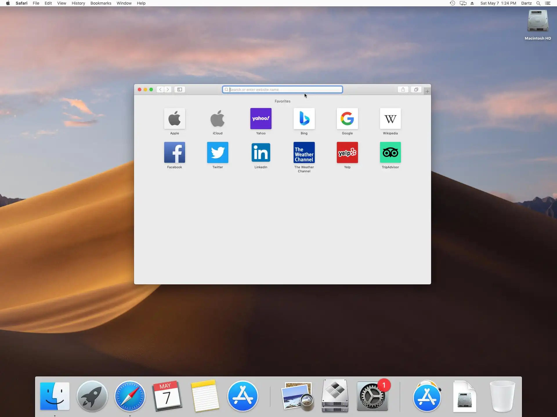Viewport: 557px width, 417px height.
Task: Open a new tab with plus button
Action: 427,92
